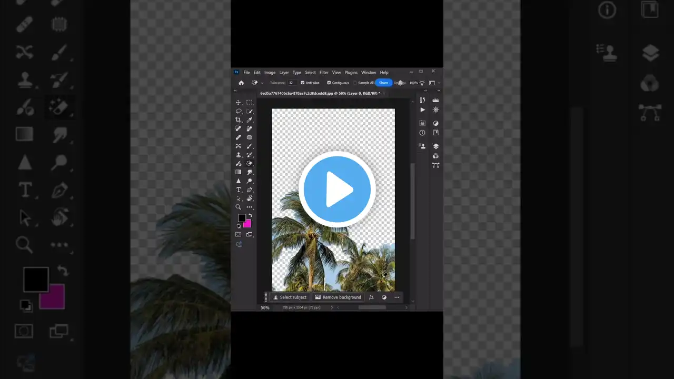Open the tool preset picker dropdown arrow
Viewport: 674px width, 379px height.
point(262,83)
